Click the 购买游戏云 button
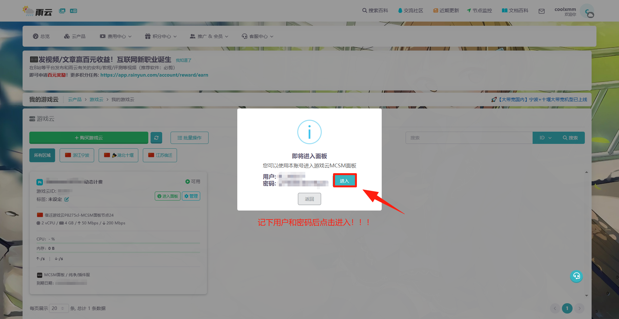This screenshot has width=619, height=319. point(89,138)
